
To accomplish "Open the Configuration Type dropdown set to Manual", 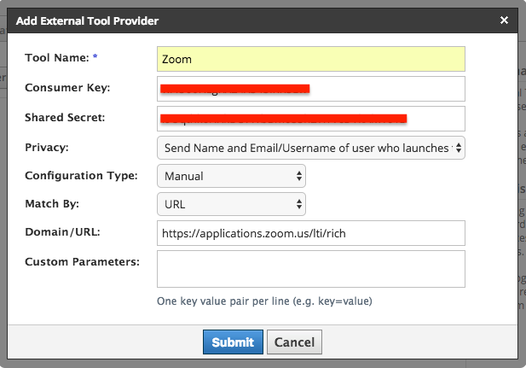I will (231, 176).
